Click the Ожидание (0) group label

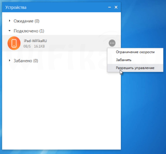(26, 21)
